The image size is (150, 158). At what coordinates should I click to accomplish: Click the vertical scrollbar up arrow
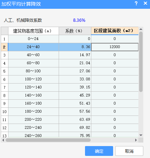click(x=141, y=29)
